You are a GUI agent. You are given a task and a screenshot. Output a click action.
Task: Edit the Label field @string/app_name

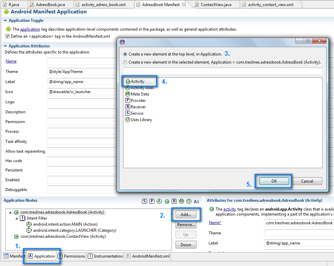(82, 82)
